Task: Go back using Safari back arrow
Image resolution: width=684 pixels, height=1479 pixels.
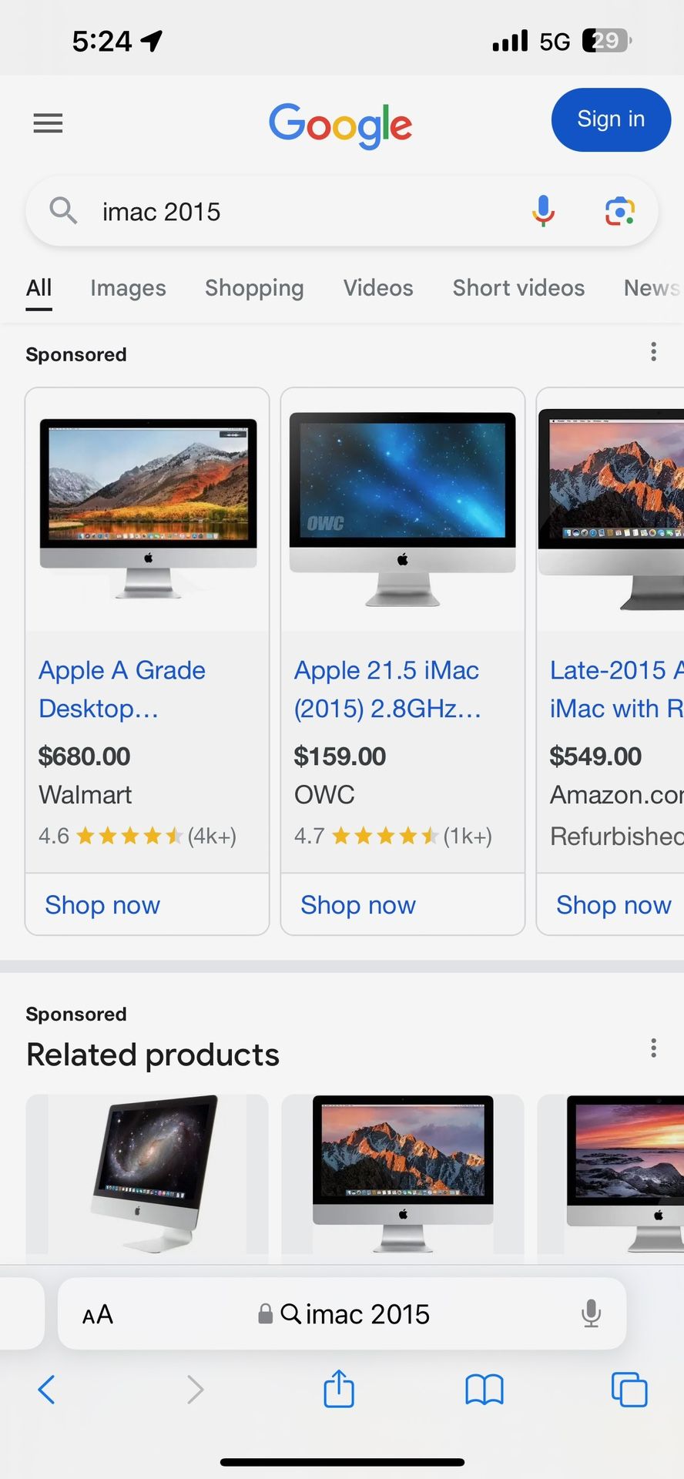Action: (47, 1390)
